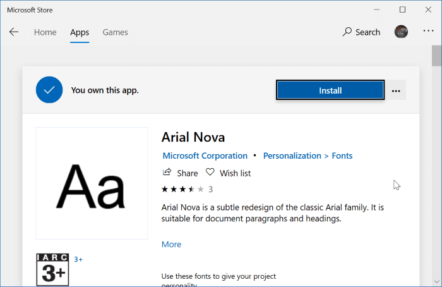
Task: Close the Microsoft Store window
Action: pyautogui.click(x=428, y=9)
